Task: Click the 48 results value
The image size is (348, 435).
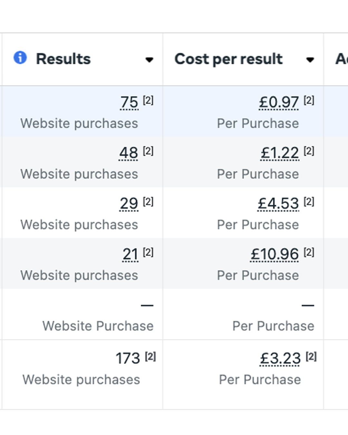Action: pos(129,153)
